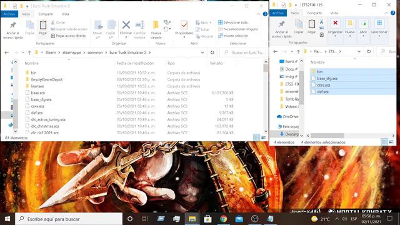Open Microsoft Store from the taskbar
Viewport: 400px width, 225px height.
[207, 219]
